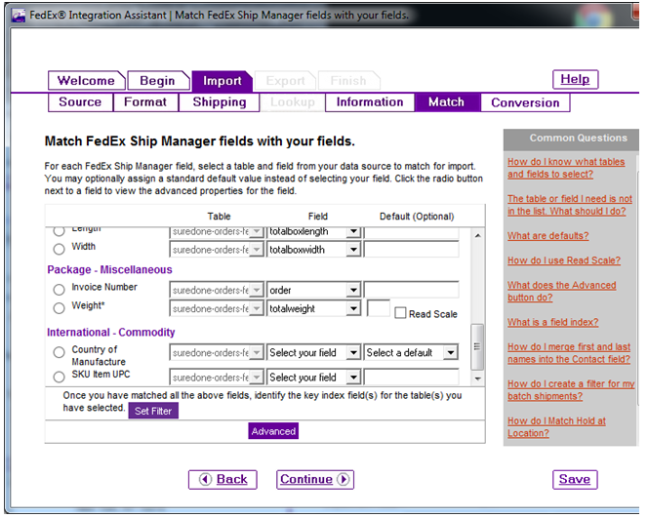Screen dimensions: 648x518
Task: Click the Set Filter button
Action: pos(153,411)
